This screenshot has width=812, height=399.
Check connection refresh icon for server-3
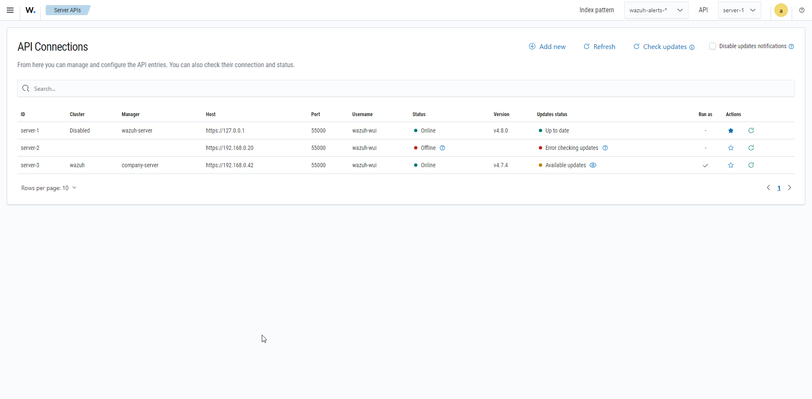point(751,165)
